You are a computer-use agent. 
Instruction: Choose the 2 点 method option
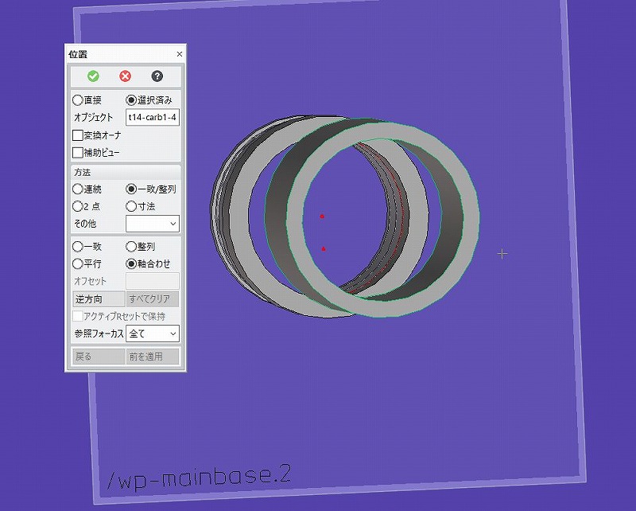pyautogui.click(x=77, y=206)
